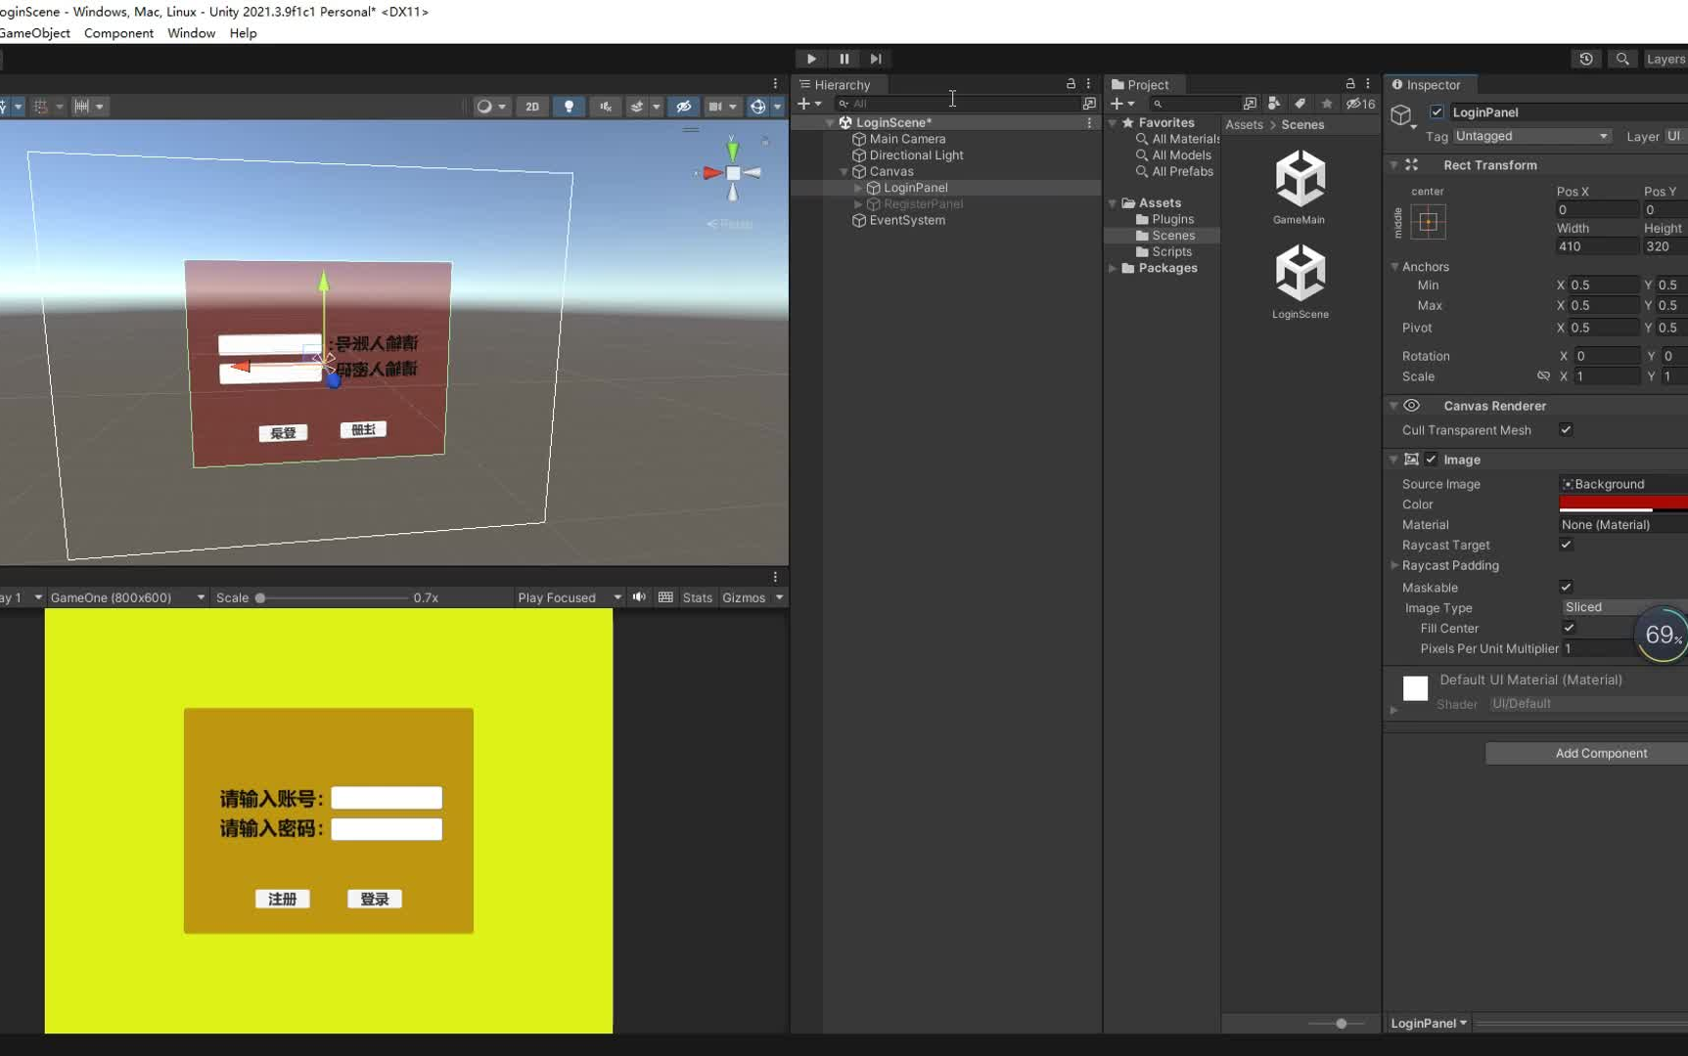Screen dimensions: 1688x1056
Task: Disable Cull Transparent Mesh on Canvas Renderer
Action: pos(1565,430)
